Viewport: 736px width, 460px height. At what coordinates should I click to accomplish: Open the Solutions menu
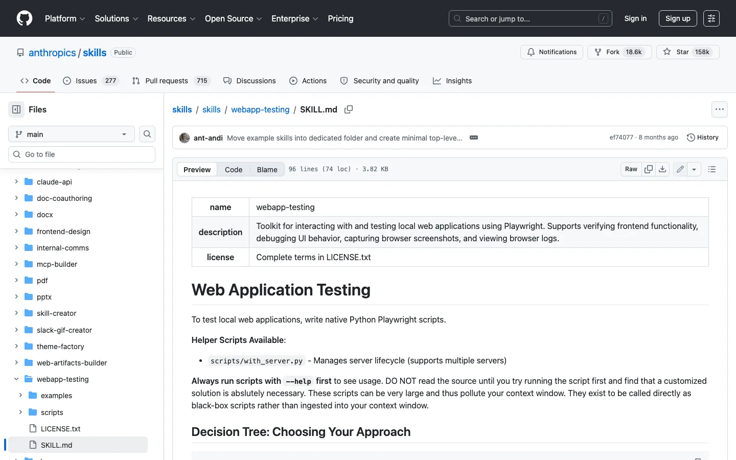117,18
